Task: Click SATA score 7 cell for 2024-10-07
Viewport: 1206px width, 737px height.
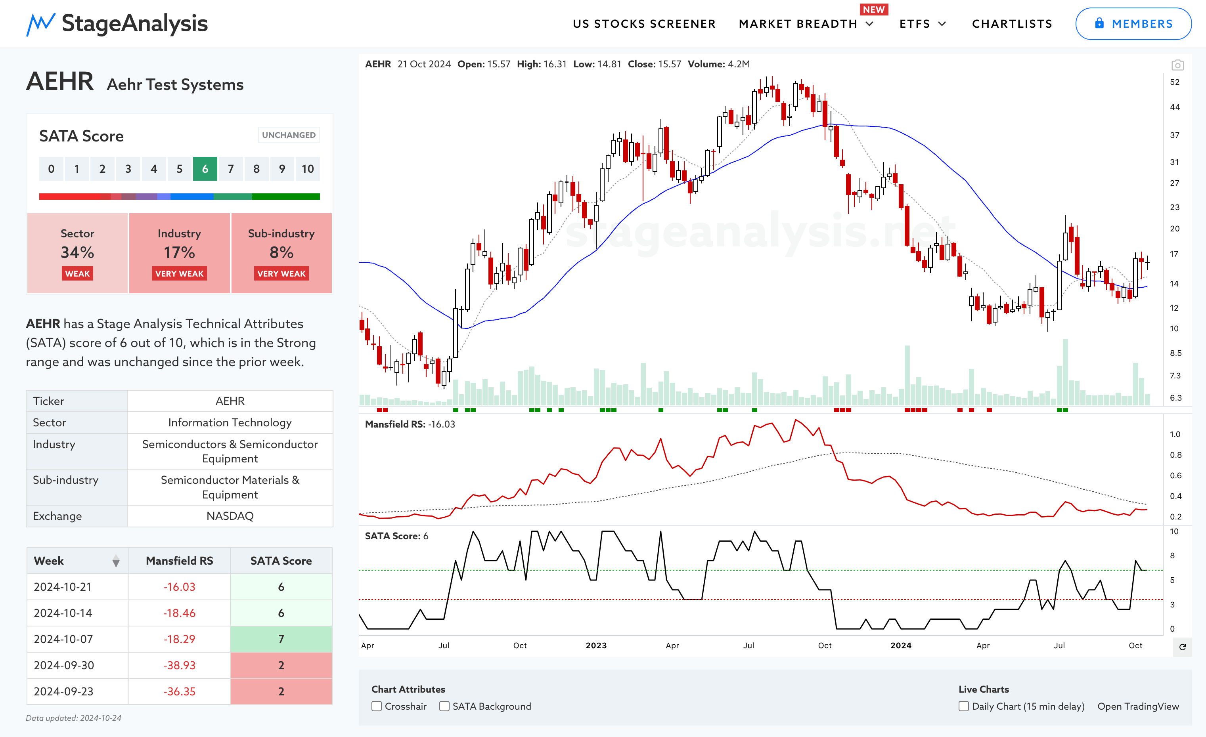Action: pyautogui.click(x=281, y=639)
